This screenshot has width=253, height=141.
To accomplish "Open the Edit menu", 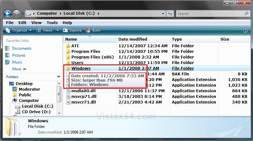I will [x=22, y=23].
